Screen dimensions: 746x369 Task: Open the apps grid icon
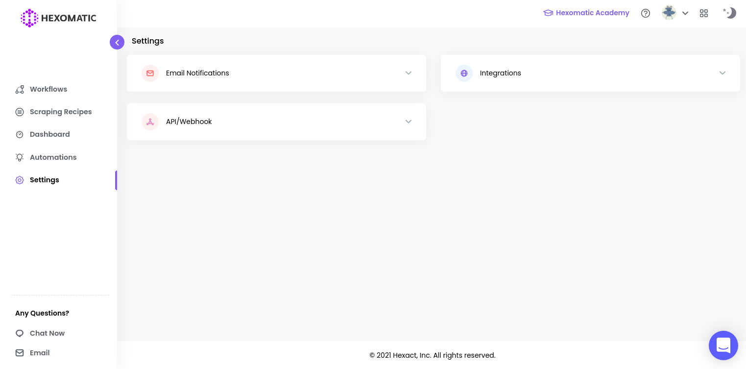coord(704,13)
